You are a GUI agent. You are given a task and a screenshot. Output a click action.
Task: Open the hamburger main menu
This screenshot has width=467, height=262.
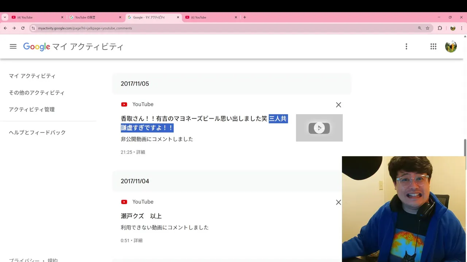(x=13, y=47)
